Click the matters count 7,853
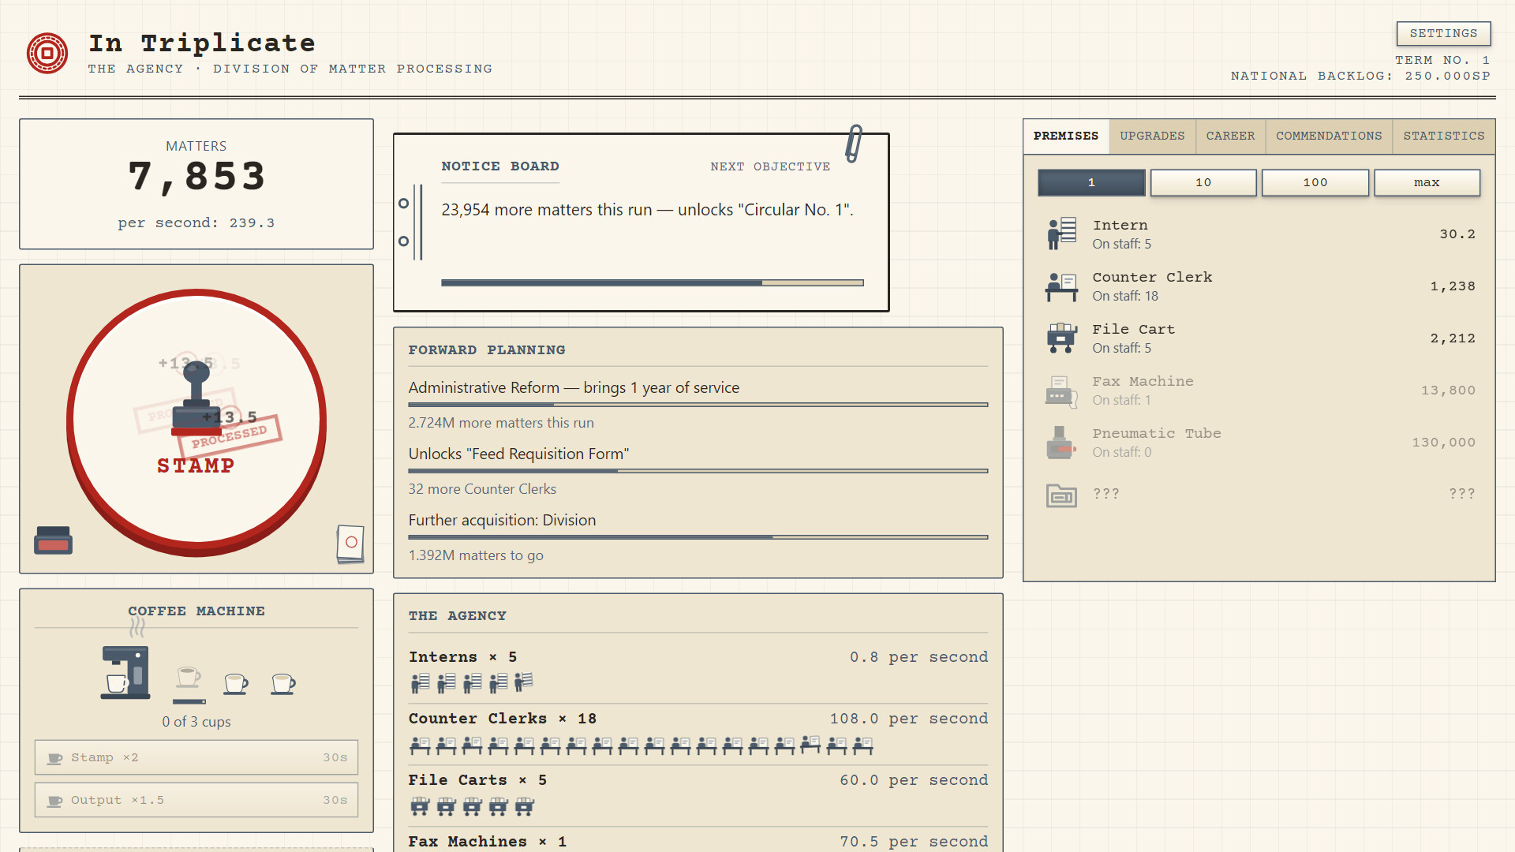Screen dimensions: 1515x852 [196, 176]
